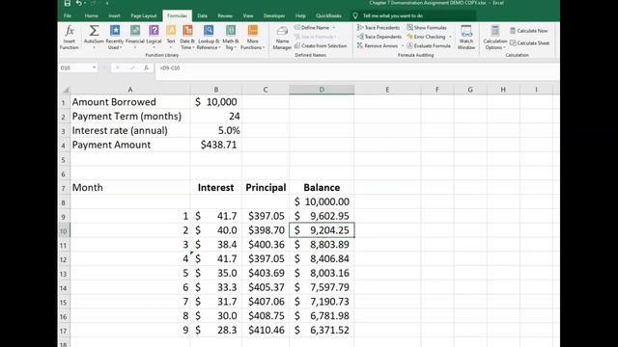Click Evaluate Formula
This screenshot has height=347, width=618.
pyautogui.click(x=429, y=45)
